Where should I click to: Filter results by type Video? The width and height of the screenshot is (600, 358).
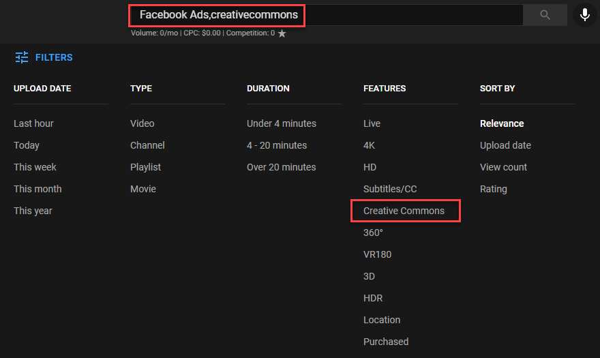[142, 123]
